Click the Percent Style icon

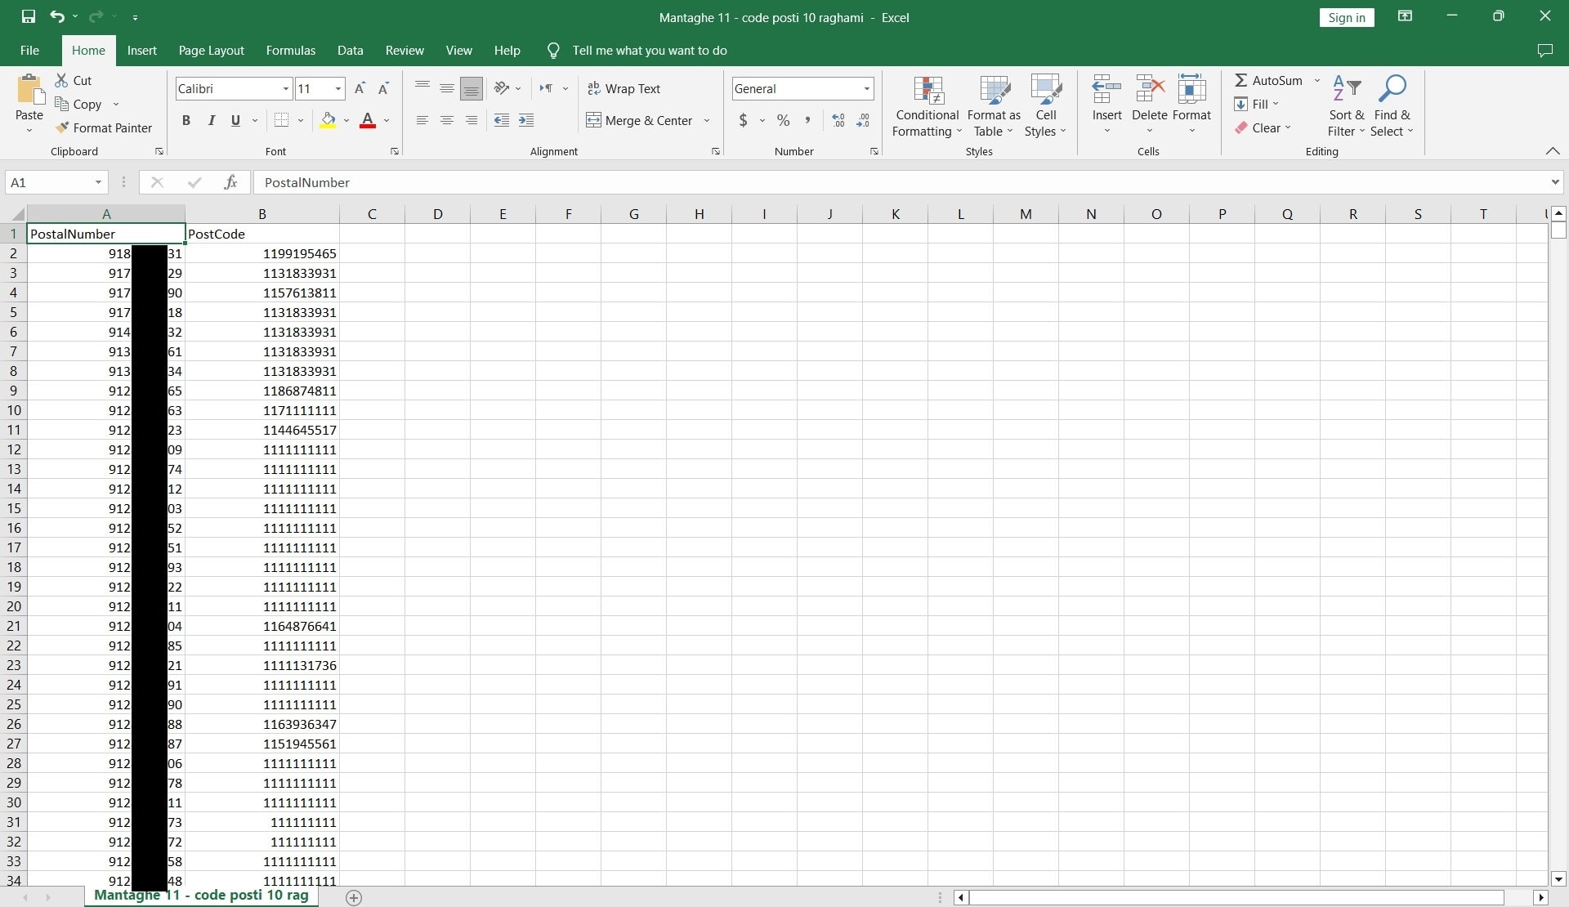coord(783,120)
